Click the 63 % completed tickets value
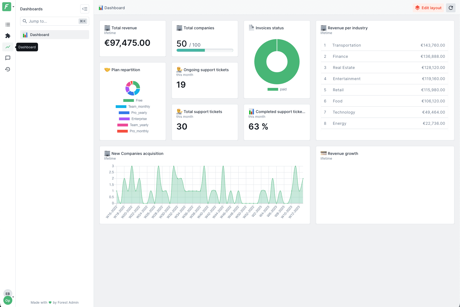Image resolution: width=460 pixels, height=307 pixels. click(258, 127)
